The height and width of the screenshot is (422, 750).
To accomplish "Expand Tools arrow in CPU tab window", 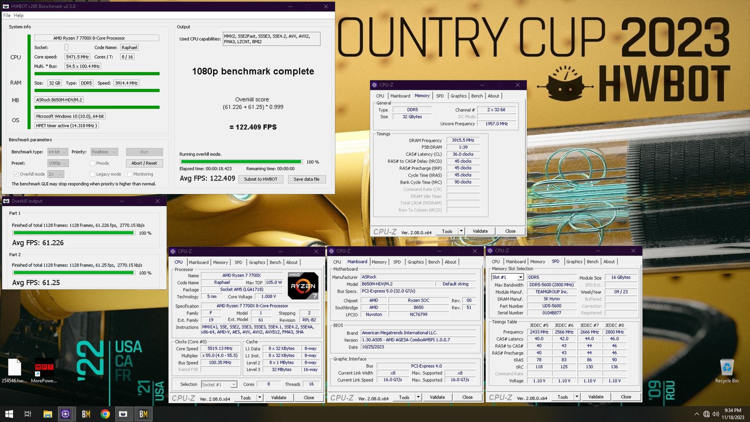I will [259, 397].
